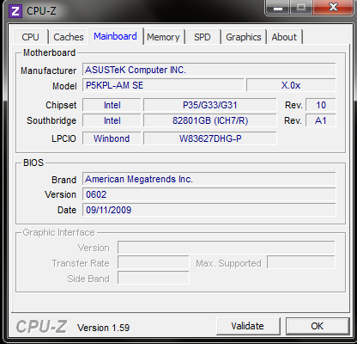Screen dimensions: 357x344
Task: Click the OK button
Action: [318, 326]
